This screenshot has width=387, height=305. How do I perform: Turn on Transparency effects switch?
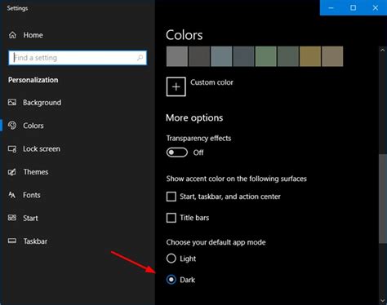177,152
